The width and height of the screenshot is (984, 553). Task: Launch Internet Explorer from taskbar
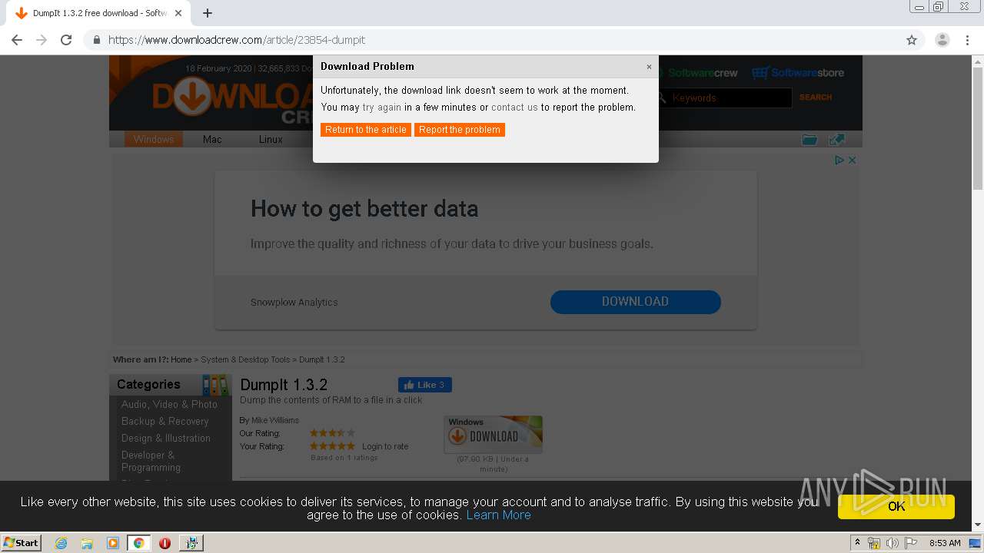pyautogui.click(x=61, y=543)
